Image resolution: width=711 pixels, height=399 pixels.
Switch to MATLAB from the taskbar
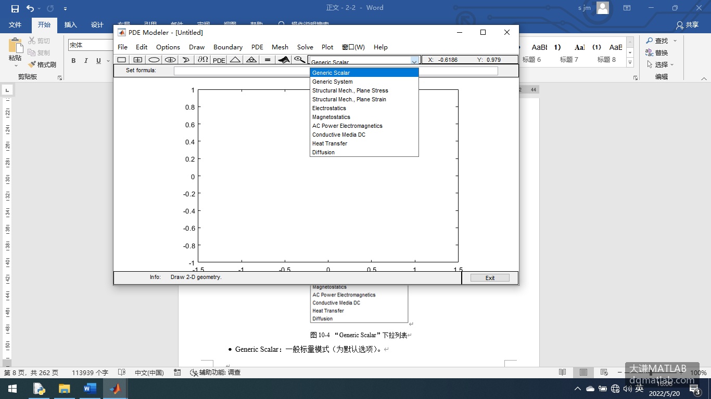pos(115,389)
